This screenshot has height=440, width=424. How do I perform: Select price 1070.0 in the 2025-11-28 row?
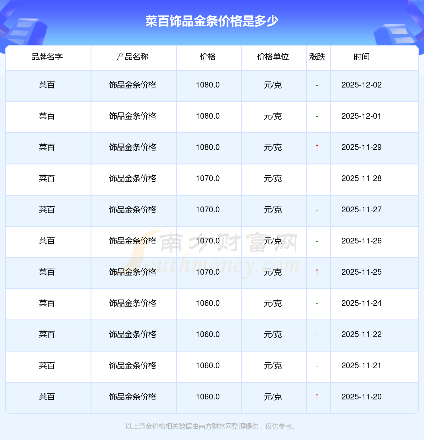pos(208,179)
